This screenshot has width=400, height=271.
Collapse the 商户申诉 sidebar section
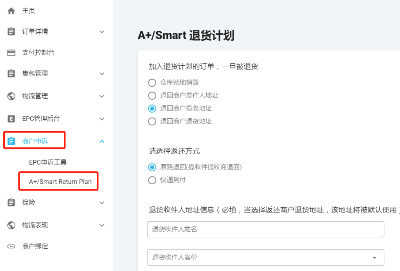[x=102, y=141]
